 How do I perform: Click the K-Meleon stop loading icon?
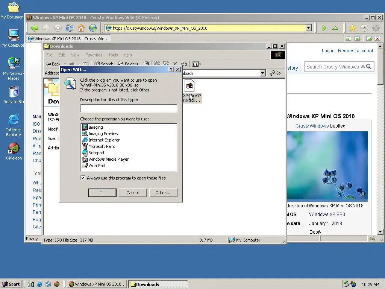coord(58,28)
